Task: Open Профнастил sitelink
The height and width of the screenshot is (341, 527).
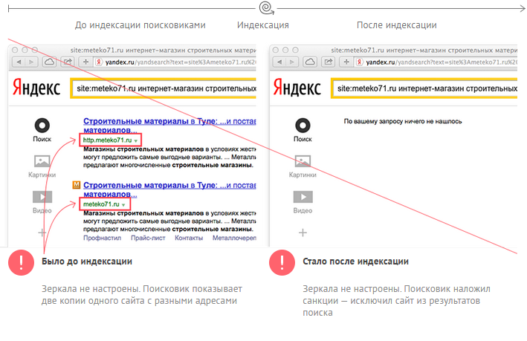Action: (x=102, y=238)
